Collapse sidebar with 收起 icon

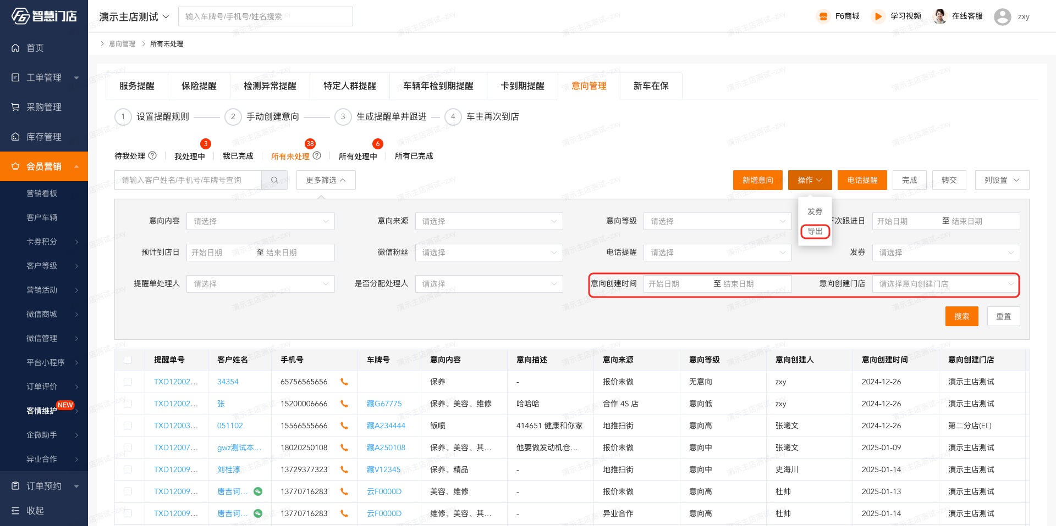pos(15,511)
